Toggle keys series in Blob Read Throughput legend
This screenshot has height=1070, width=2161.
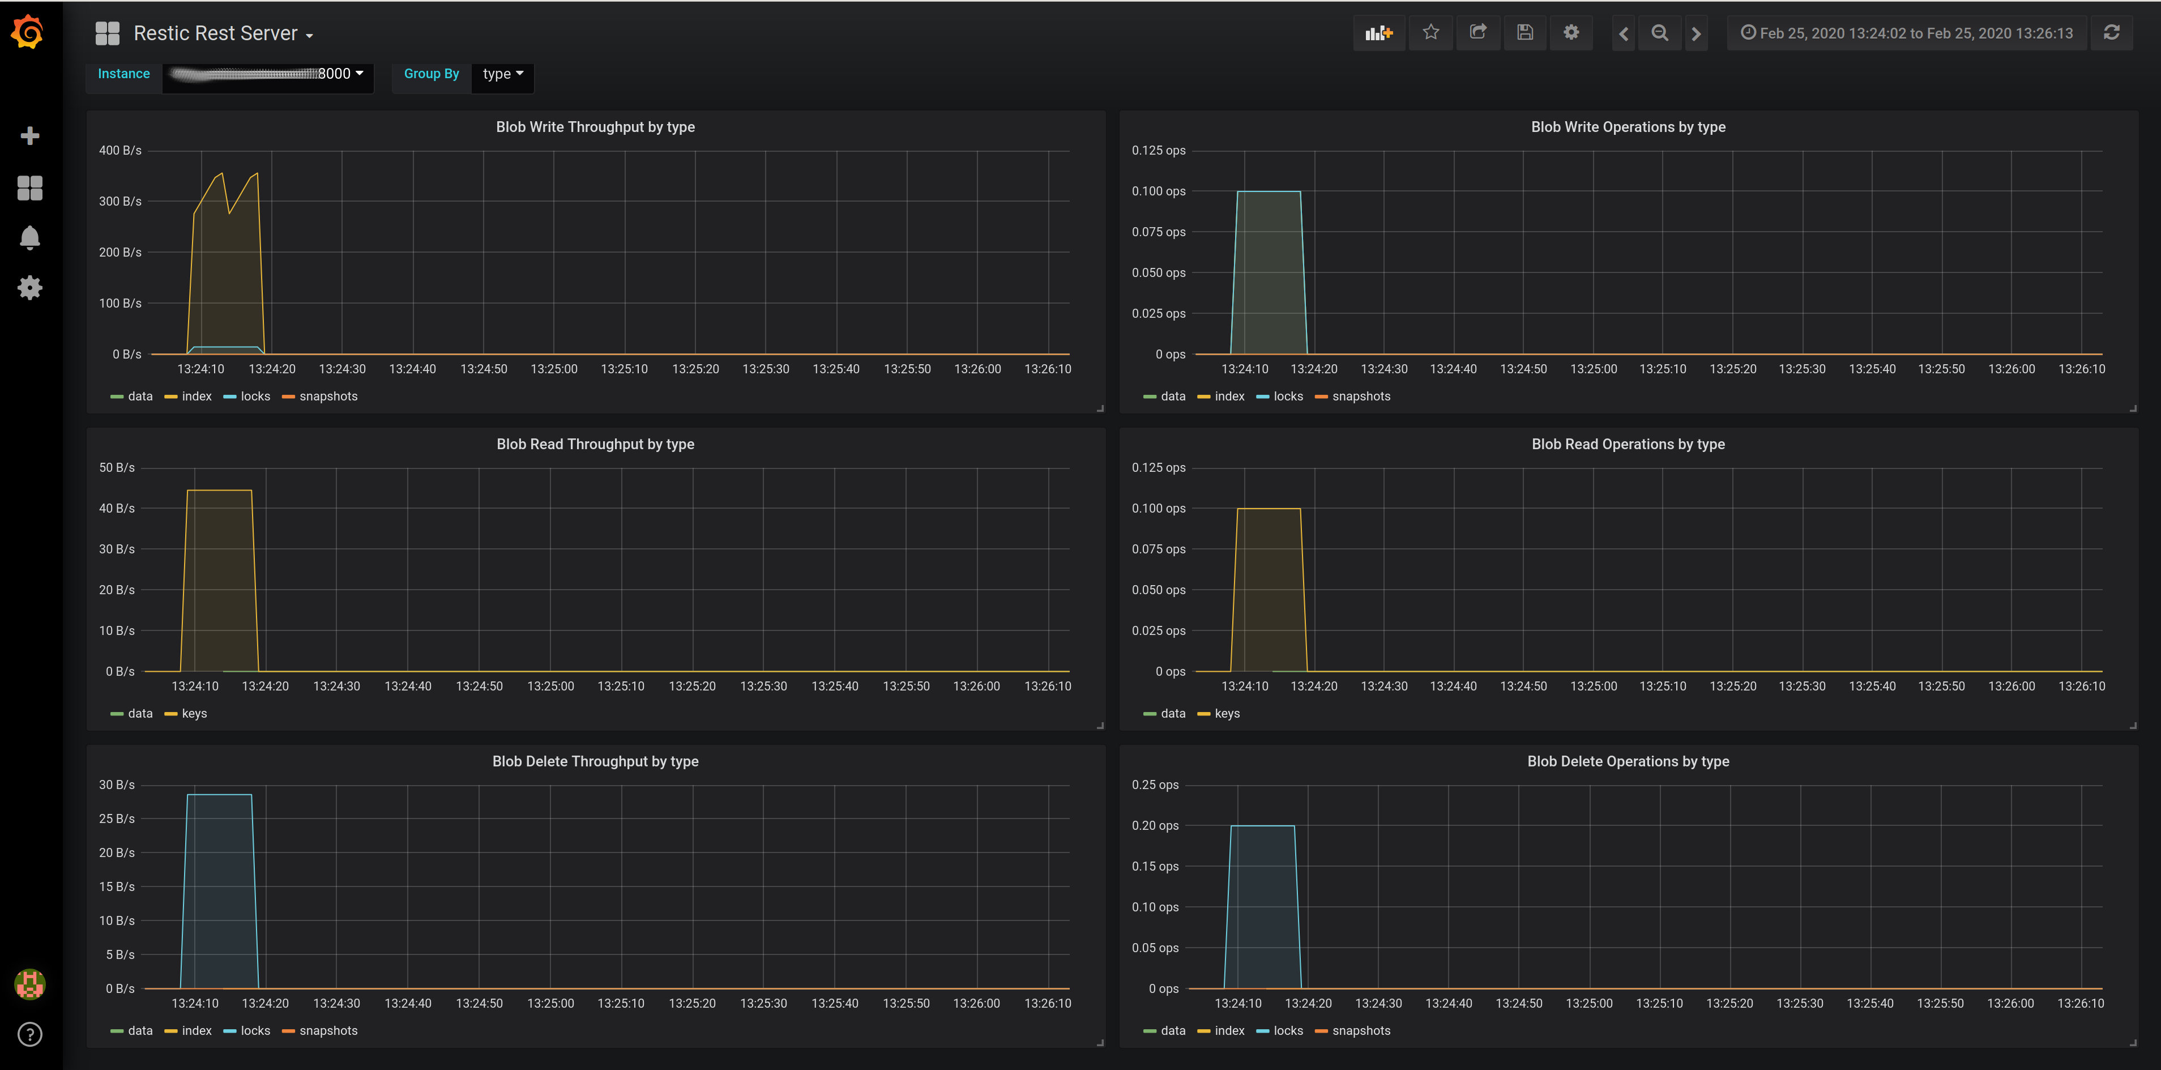(194, 713)
